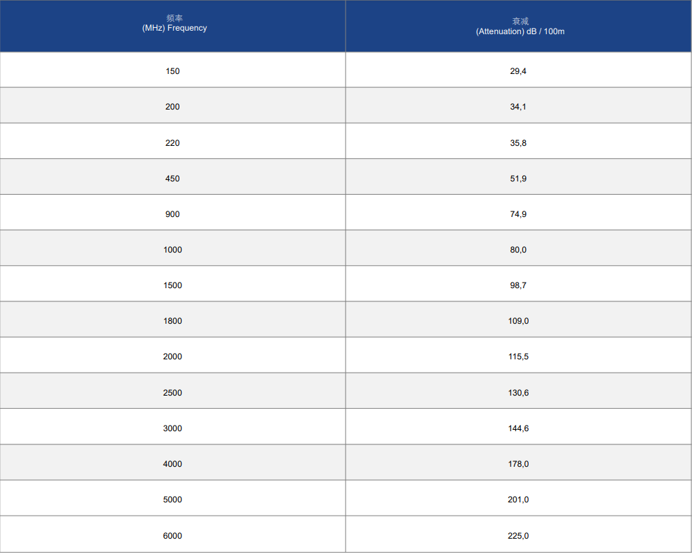692x554 pixels.
Task: Select the 178,0 attenuation value
Action: [x=519, y=463]
